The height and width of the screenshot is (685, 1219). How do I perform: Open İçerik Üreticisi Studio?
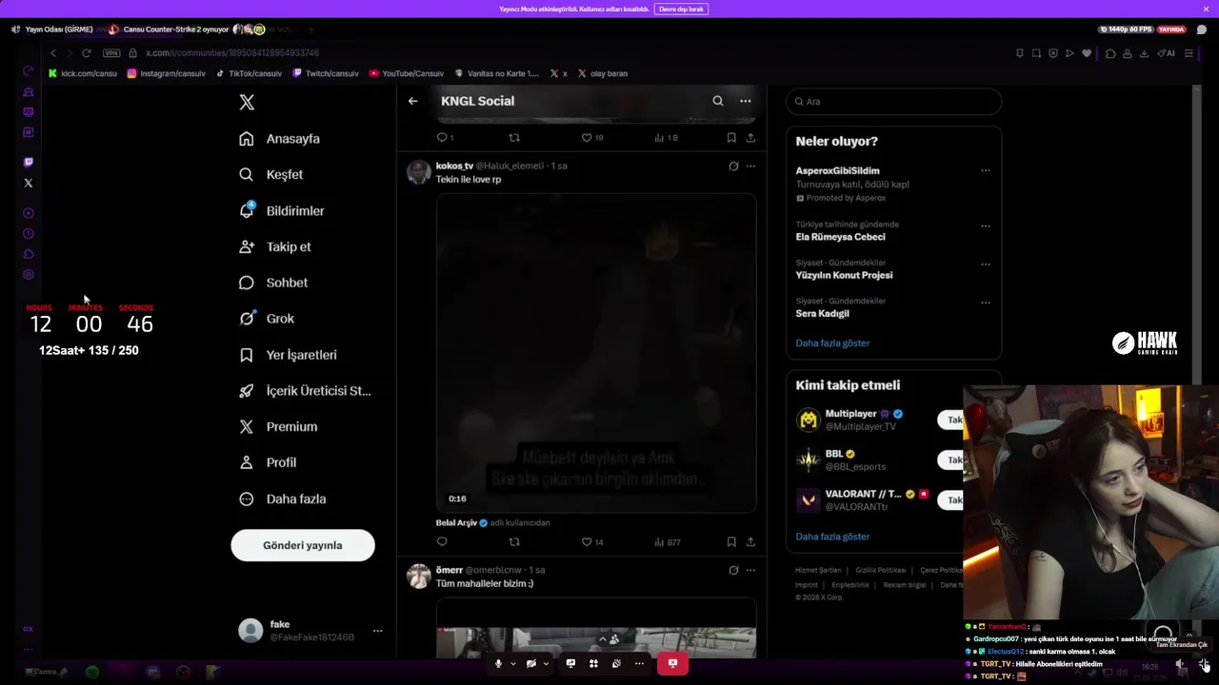[x=305, y=391]
